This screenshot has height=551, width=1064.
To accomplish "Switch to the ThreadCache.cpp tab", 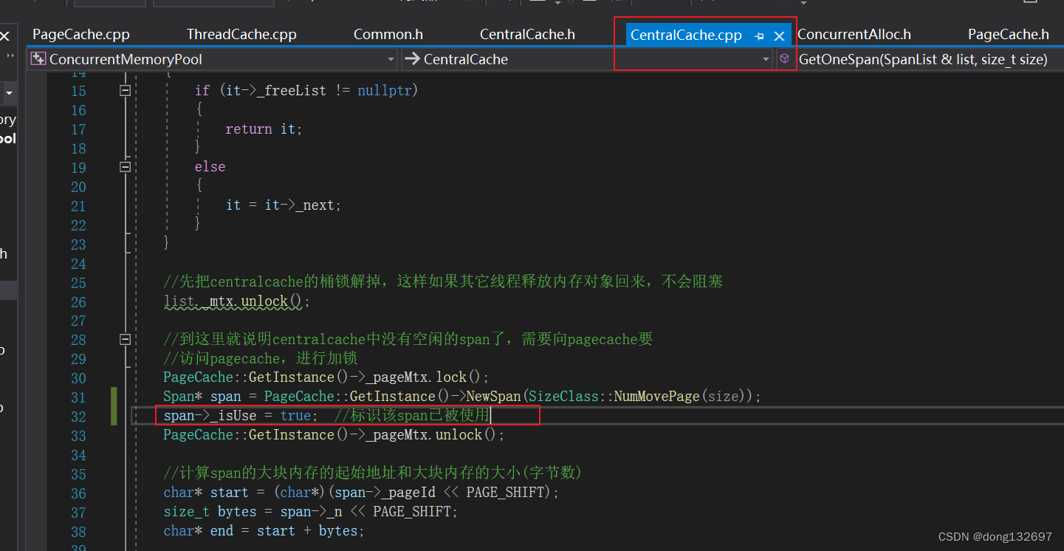I will click(241, 35).
